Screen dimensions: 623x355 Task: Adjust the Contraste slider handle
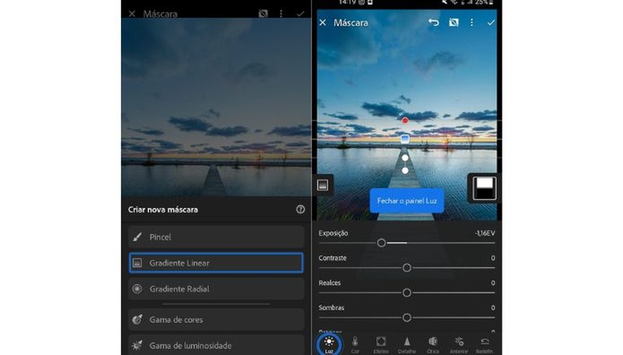[x=407, y=268]
